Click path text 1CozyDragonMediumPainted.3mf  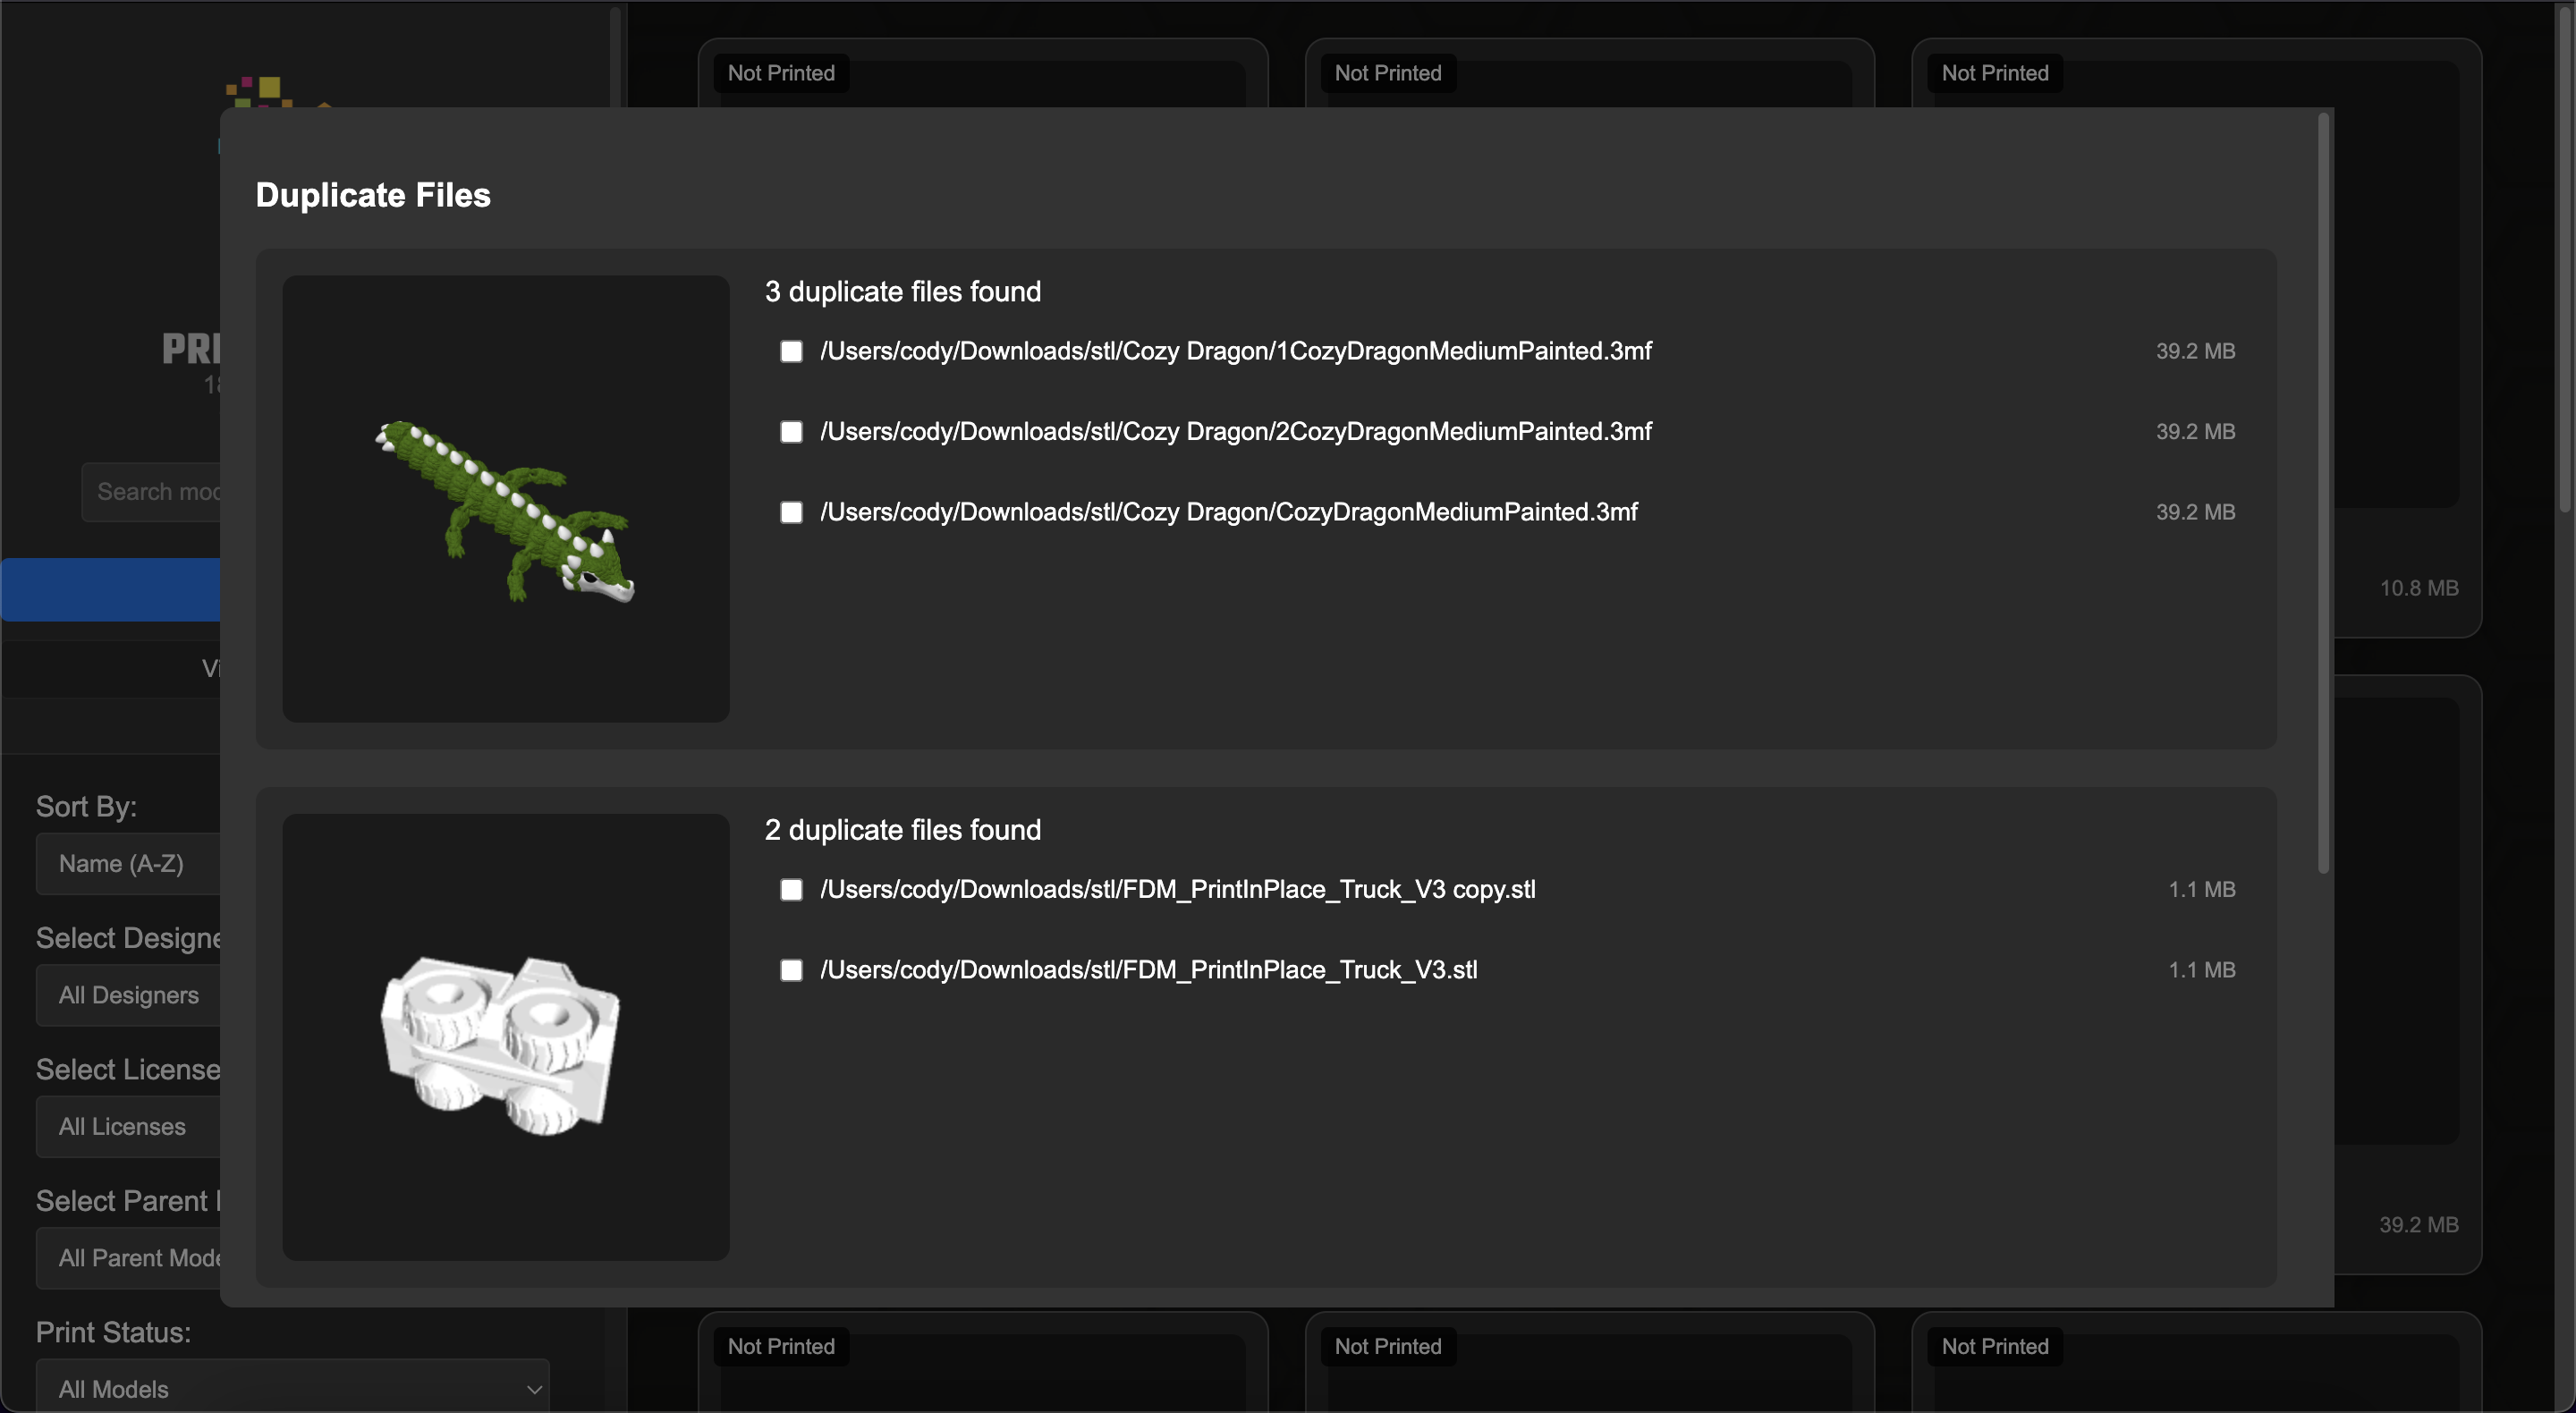(x=1235, y=351)
